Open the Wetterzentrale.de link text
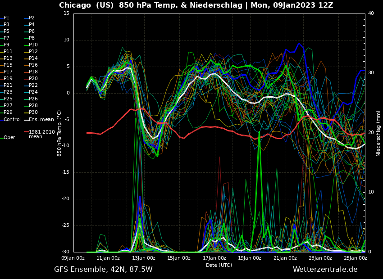The image size is (383, 279). [325, 270]
